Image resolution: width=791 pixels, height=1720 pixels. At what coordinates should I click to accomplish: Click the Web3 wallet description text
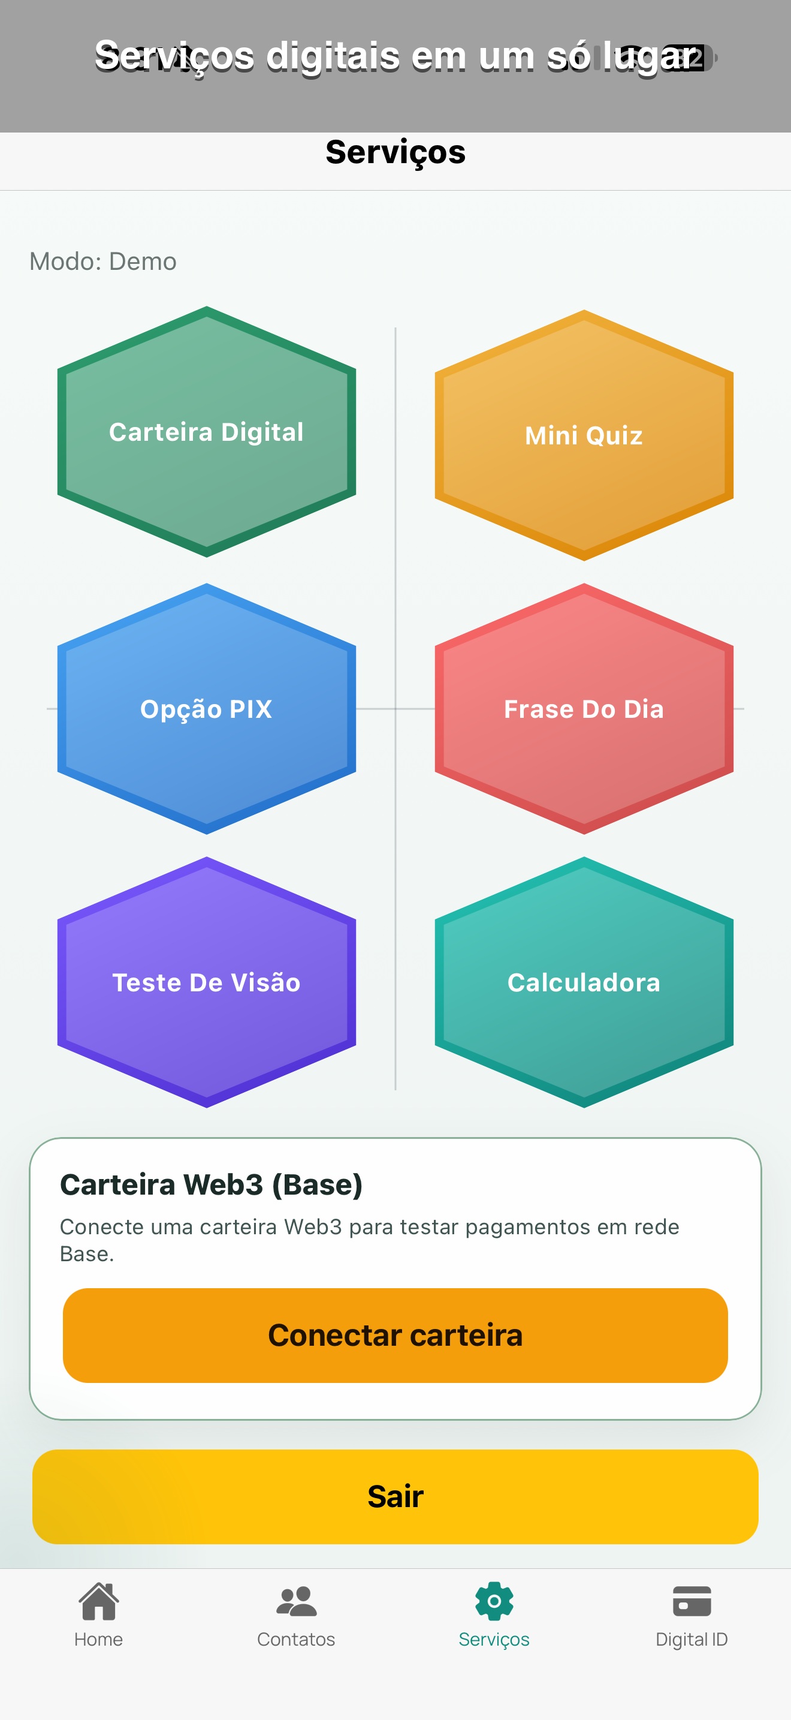(x=370, y=1240)
